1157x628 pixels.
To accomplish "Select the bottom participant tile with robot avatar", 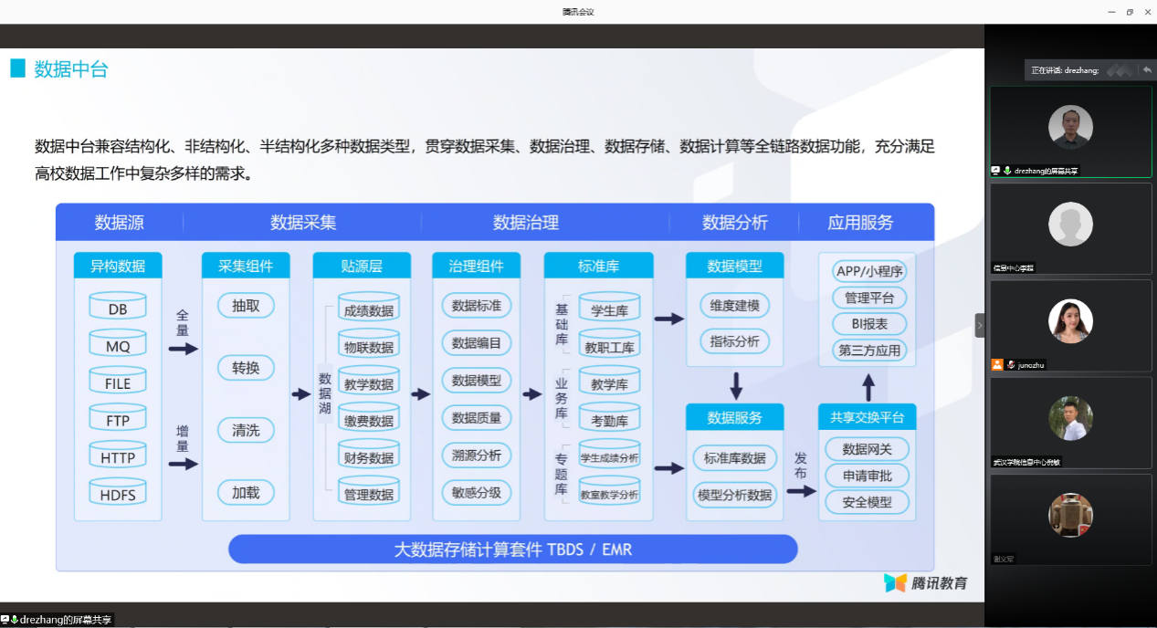I will (1070, 516).
